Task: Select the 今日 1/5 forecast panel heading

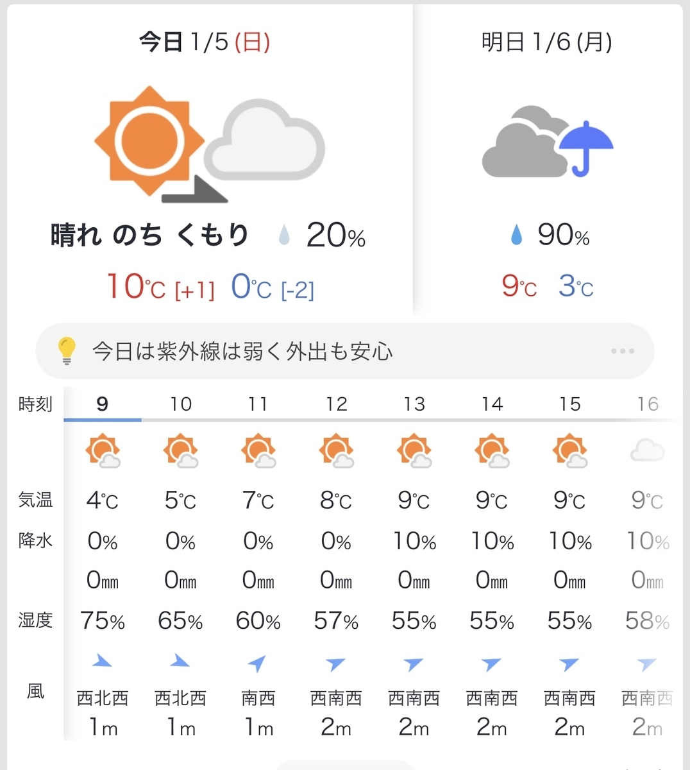Action: 205,42
